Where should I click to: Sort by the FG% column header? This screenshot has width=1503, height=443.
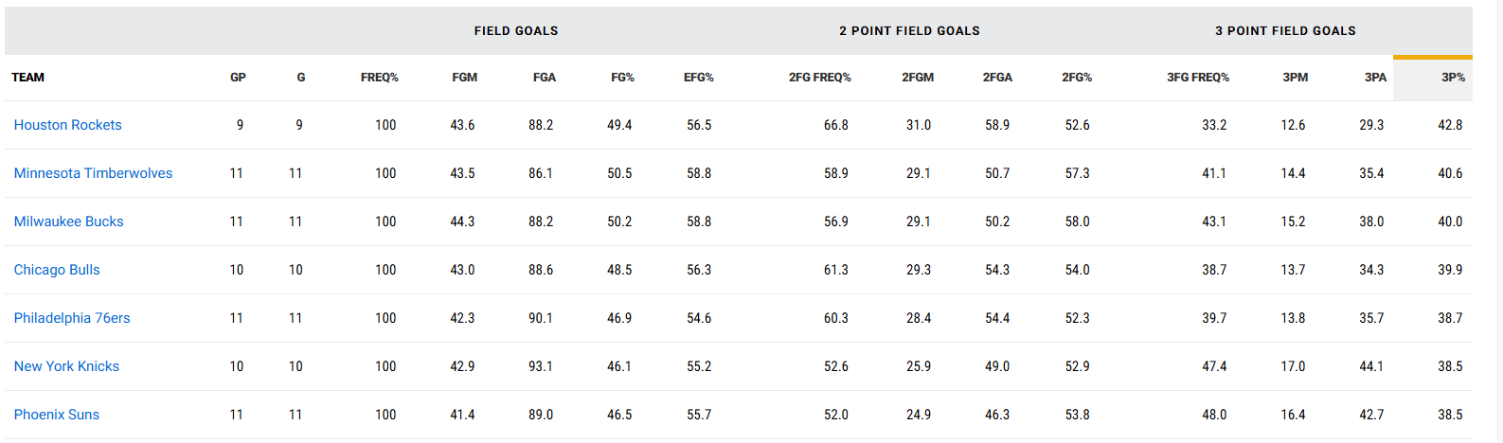click(x=622, y=78)
